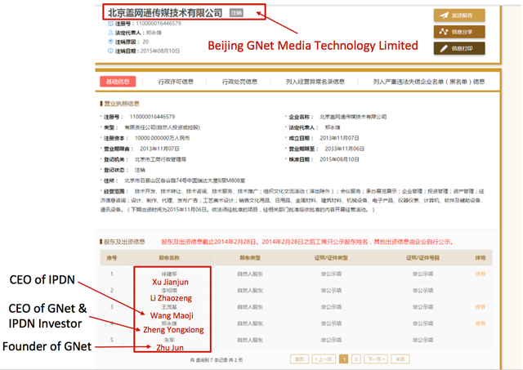Click the 股东及出资信息 section heading
This screenshot has height=370, width=523.
(124, 242)
